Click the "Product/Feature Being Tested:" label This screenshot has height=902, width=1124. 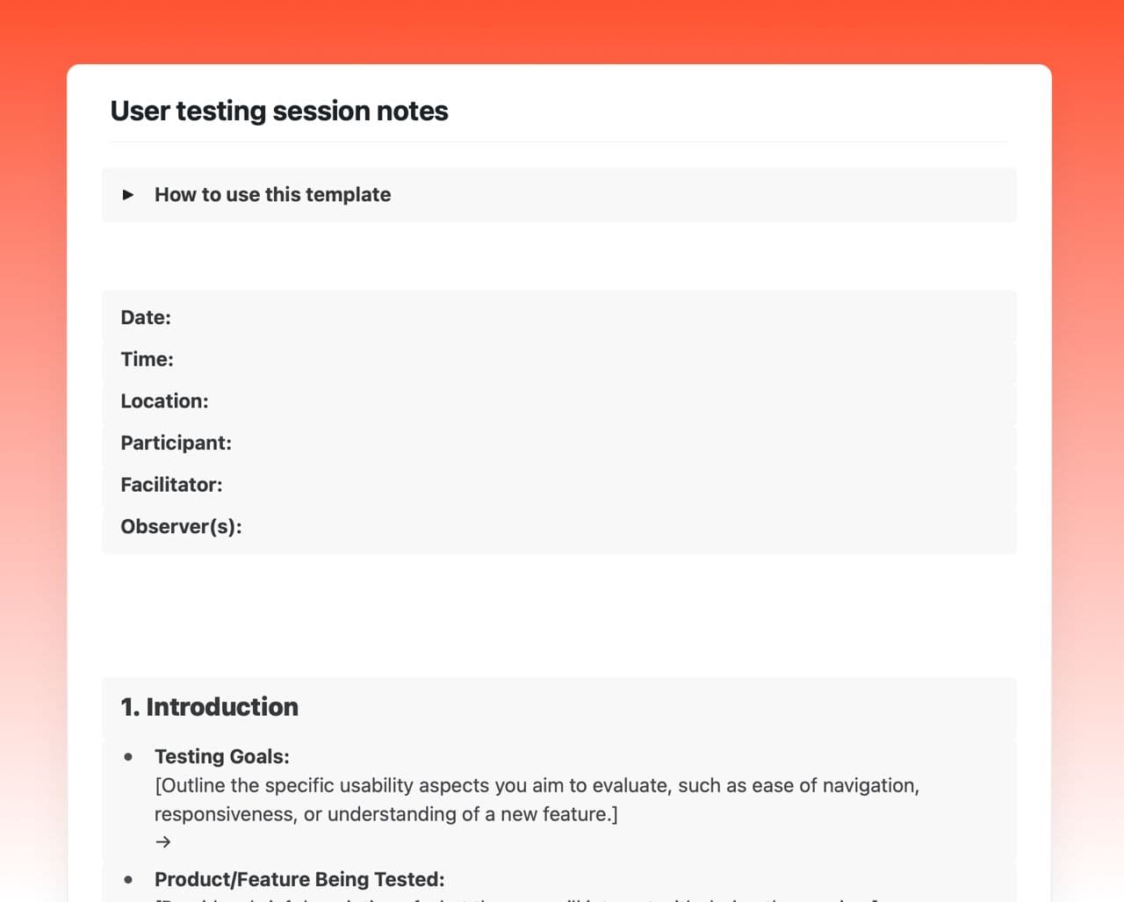pyautogui.click(x=299, y=880)
